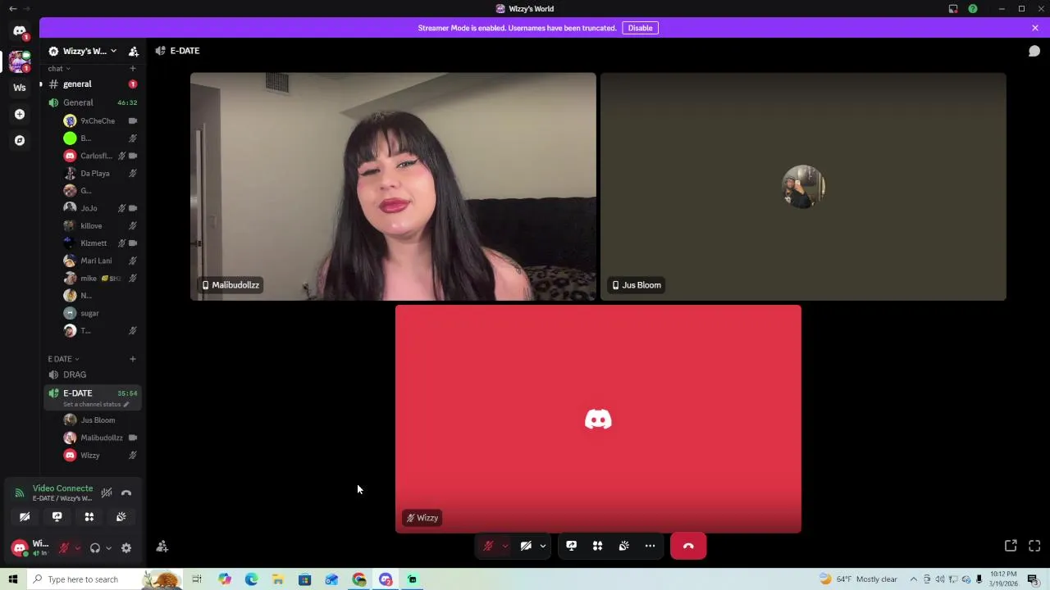This screenshot has width=1050, height=590.
Task: Open Wizzy user profile in user panel
Action: [31, 548]
